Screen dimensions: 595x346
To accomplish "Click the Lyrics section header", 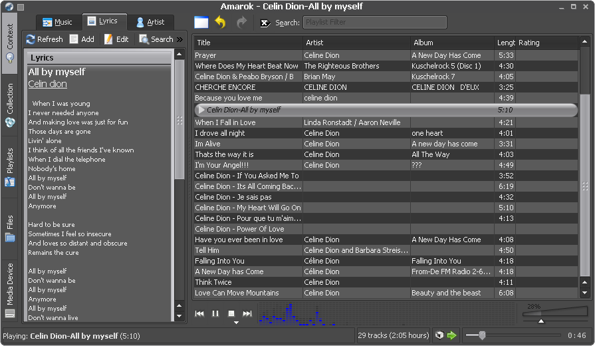I will click(98, 58).
